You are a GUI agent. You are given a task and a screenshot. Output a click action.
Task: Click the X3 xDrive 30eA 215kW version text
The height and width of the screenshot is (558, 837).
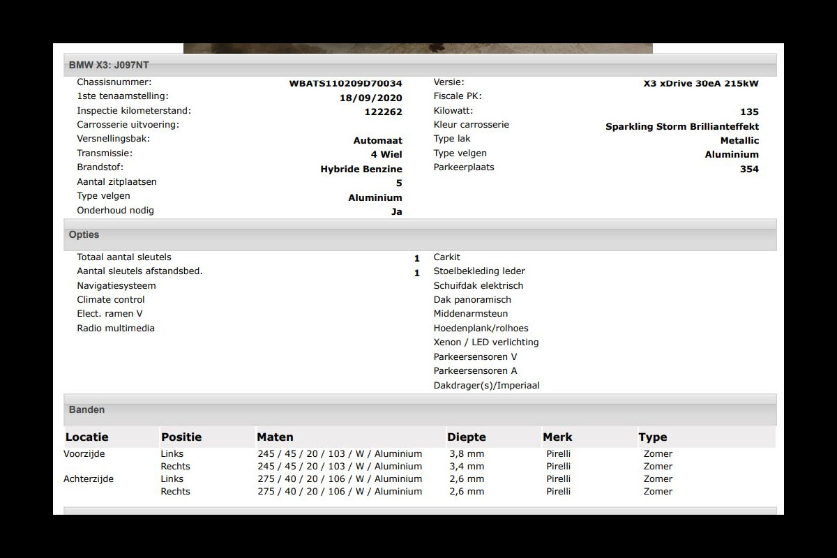click(x=700, y=83)
